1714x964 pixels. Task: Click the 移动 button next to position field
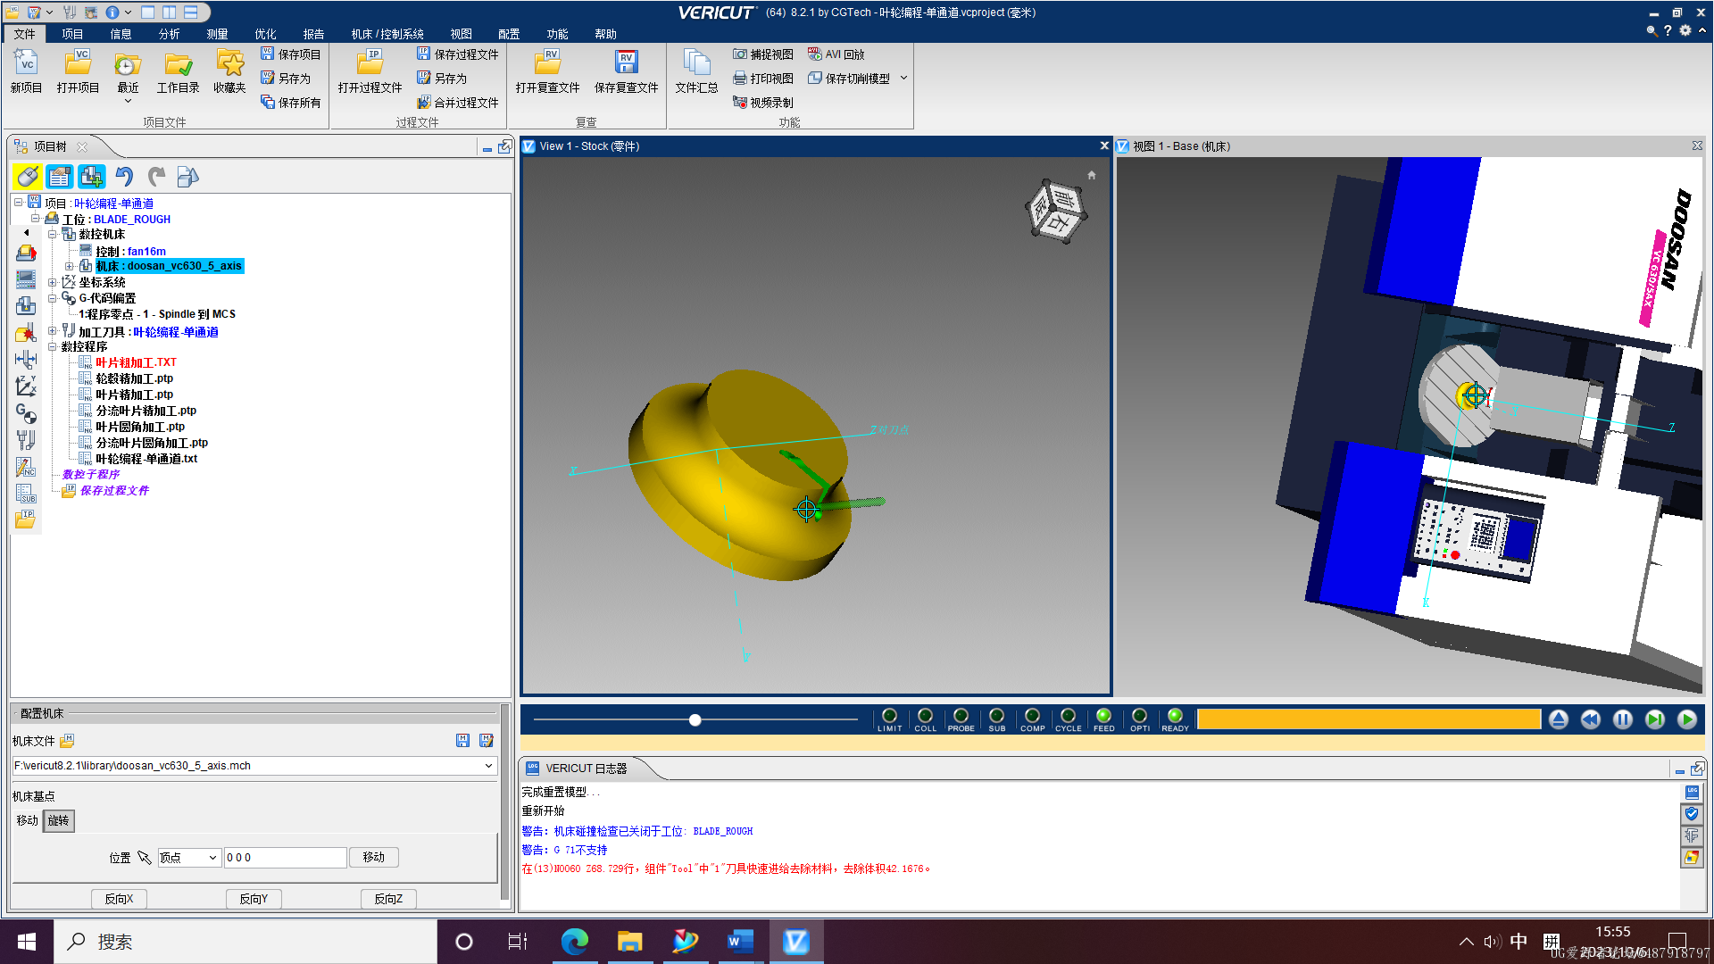point(373,858)
